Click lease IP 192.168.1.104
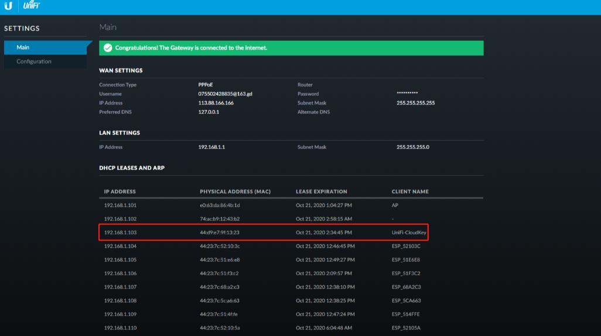 pyautogui.click(x=120, y=246)
